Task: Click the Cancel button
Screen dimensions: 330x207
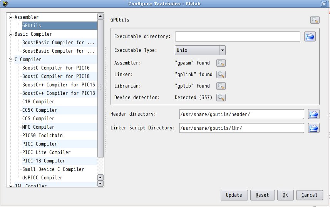Action: 309,195
